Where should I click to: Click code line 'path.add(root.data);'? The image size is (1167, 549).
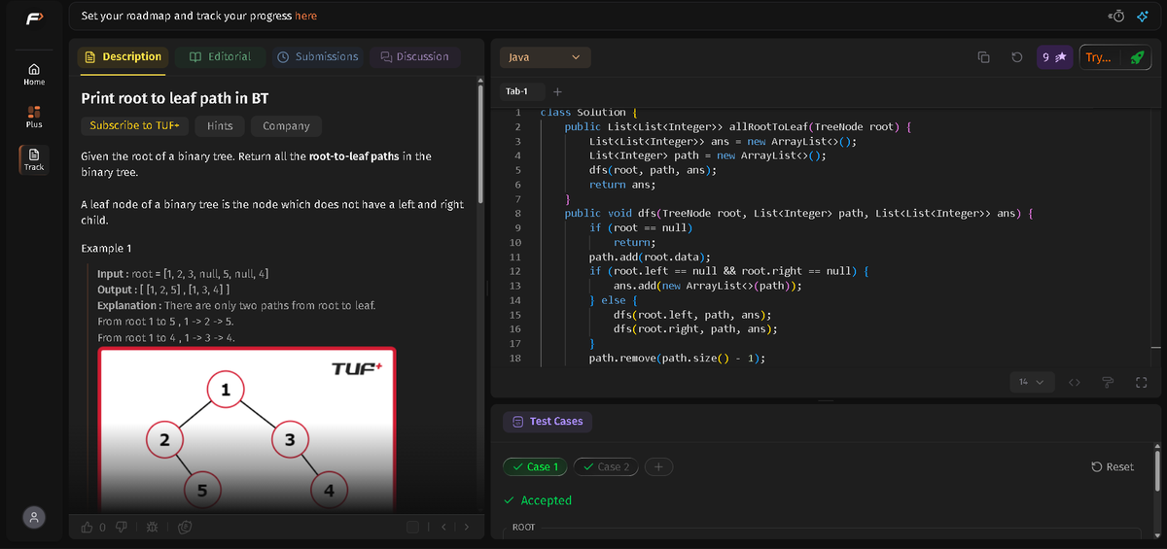[x=650, y=257]
